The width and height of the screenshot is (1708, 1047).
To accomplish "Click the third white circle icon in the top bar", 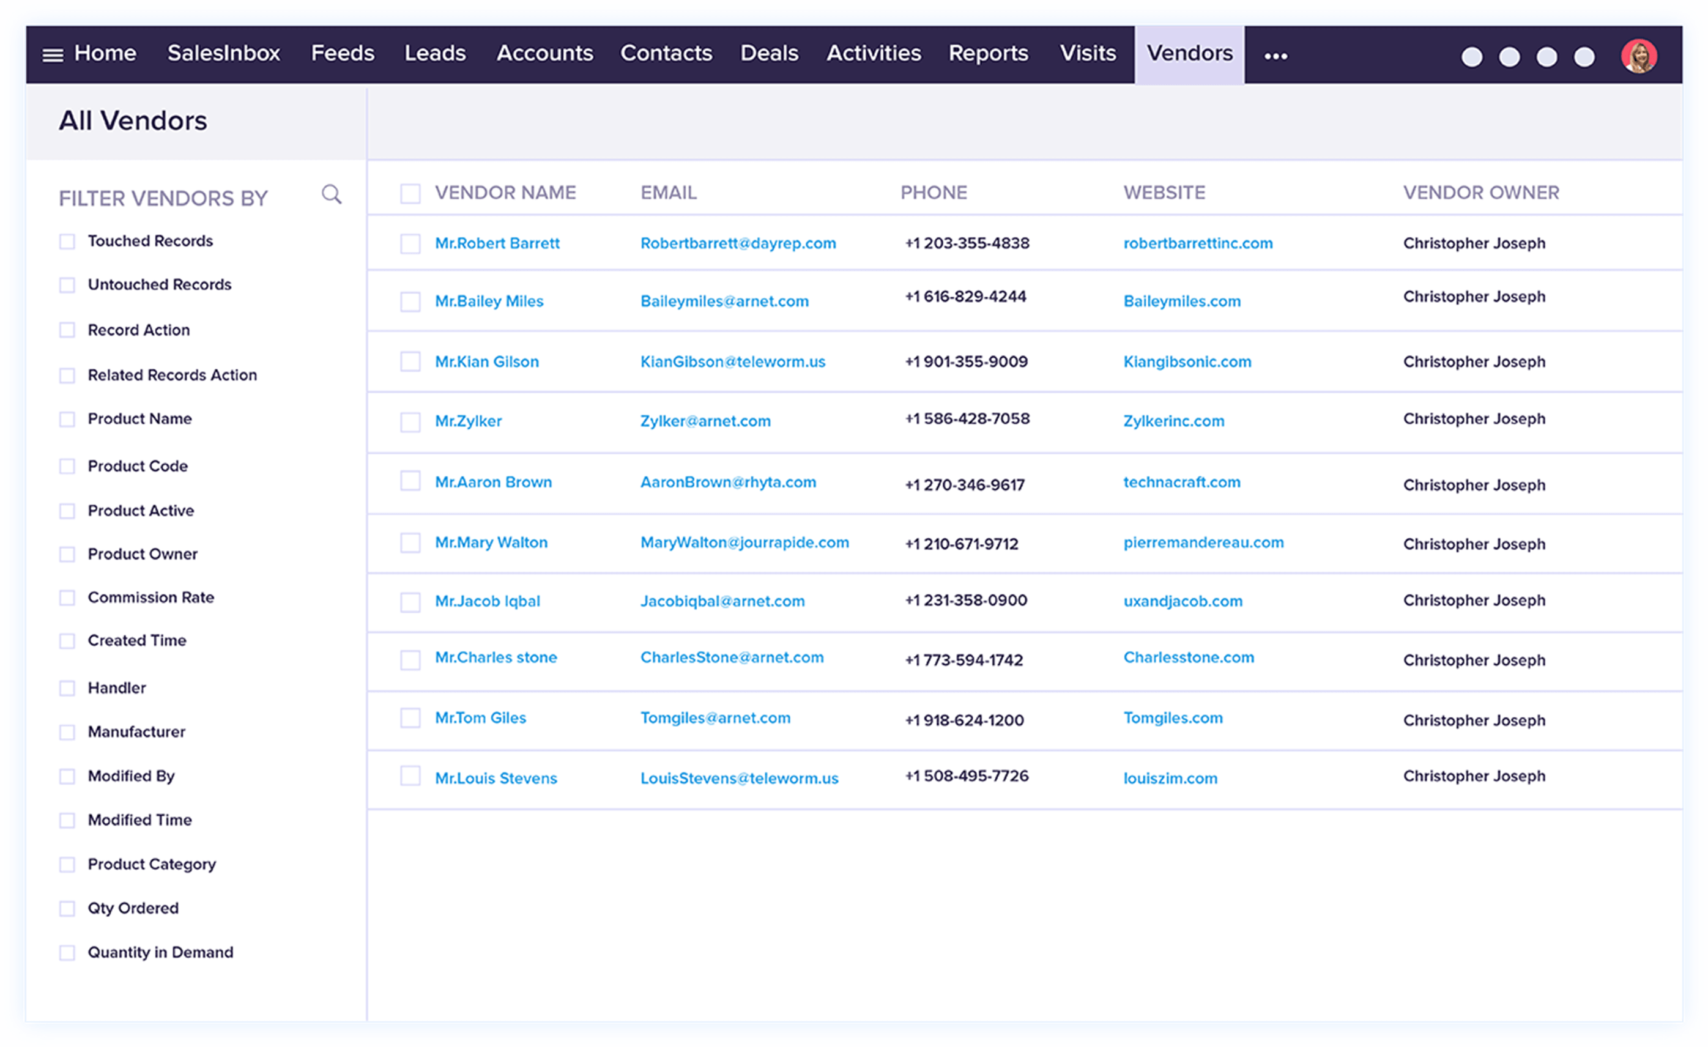I will click(x=1546, y=57).
